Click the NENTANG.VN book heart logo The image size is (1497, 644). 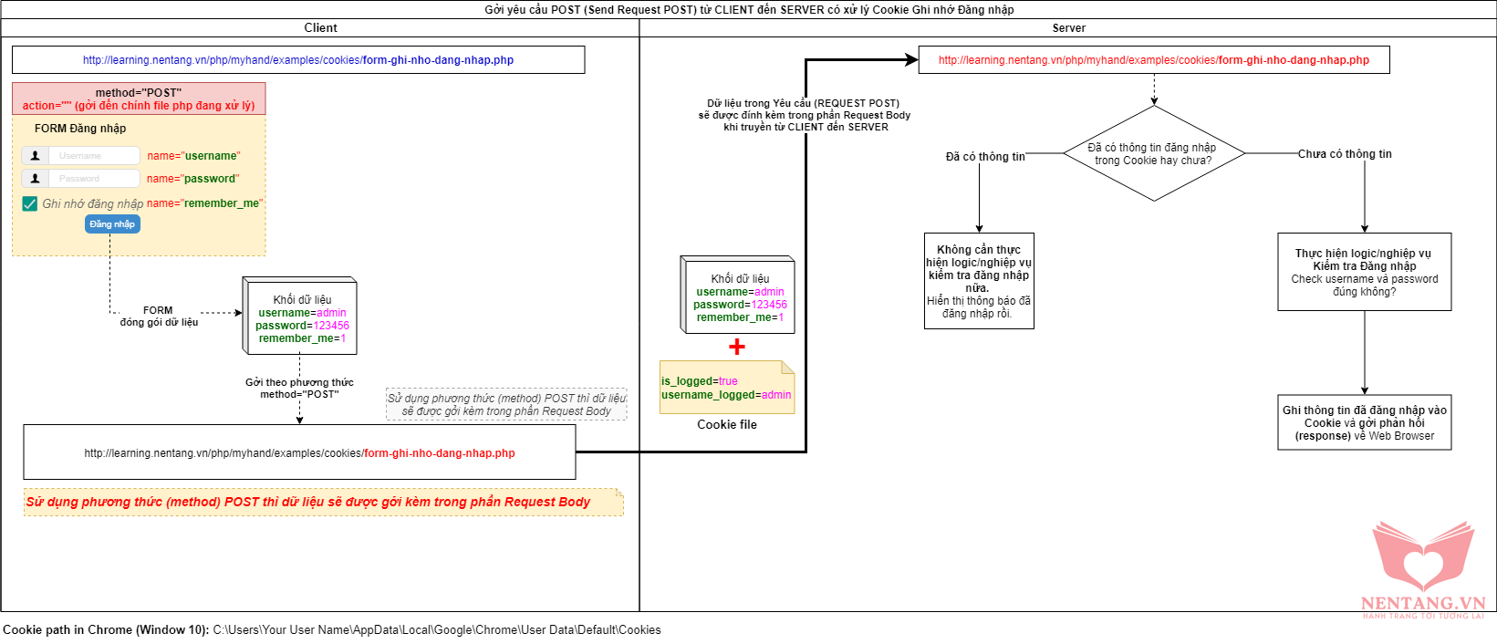[1422, 557]
